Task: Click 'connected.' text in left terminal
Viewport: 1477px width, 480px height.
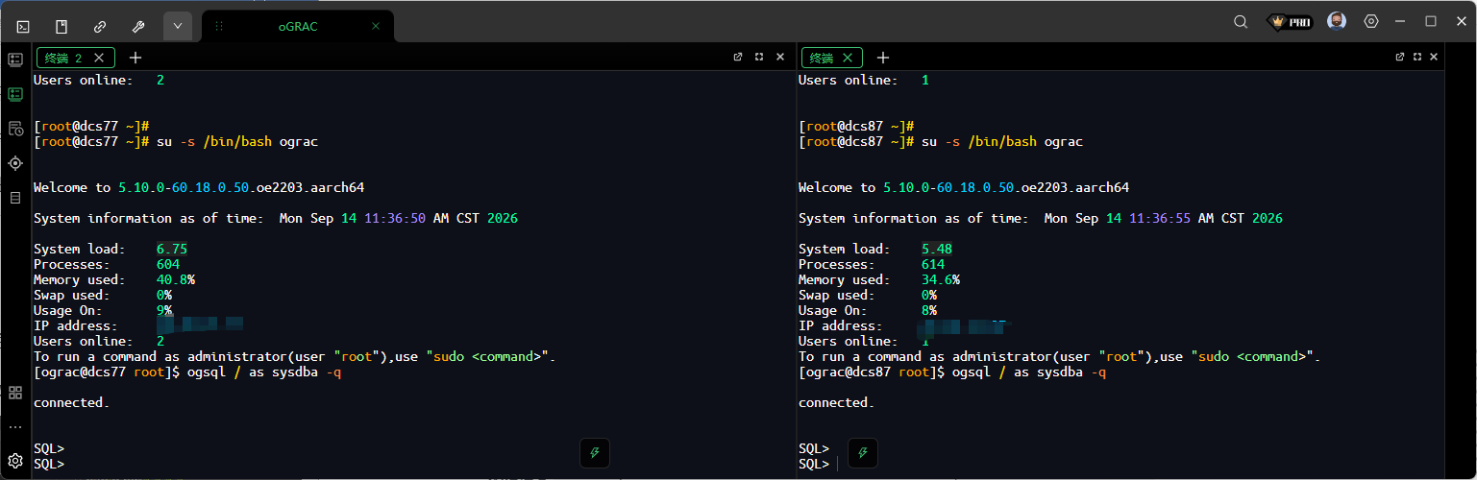Action: coord(72,403)
